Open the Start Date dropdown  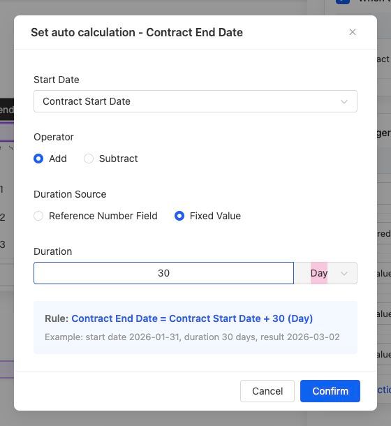coord(195,101)
